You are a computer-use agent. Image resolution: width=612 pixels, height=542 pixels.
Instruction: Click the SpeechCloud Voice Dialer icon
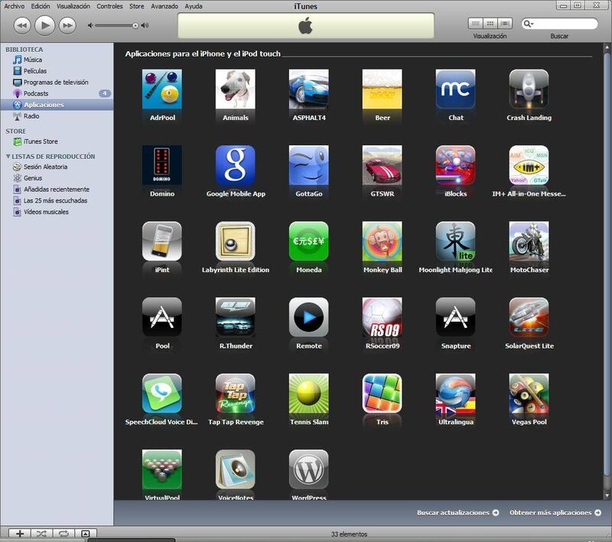(162, 394)
